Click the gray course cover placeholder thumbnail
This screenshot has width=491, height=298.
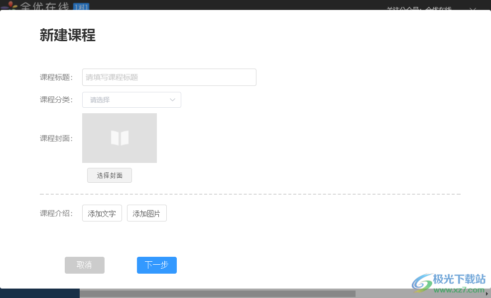[x=120, y=138]
